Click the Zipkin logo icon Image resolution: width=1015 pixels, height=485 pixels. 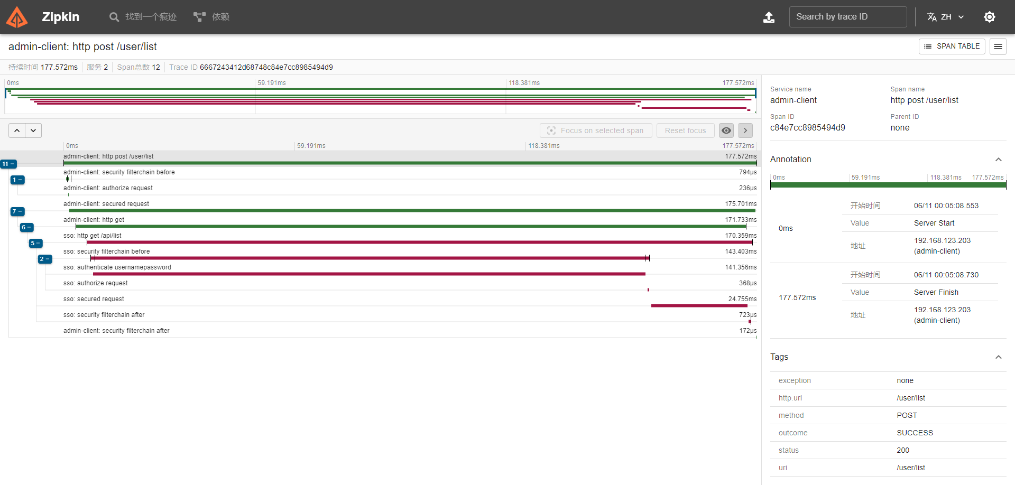pos(17,17)
